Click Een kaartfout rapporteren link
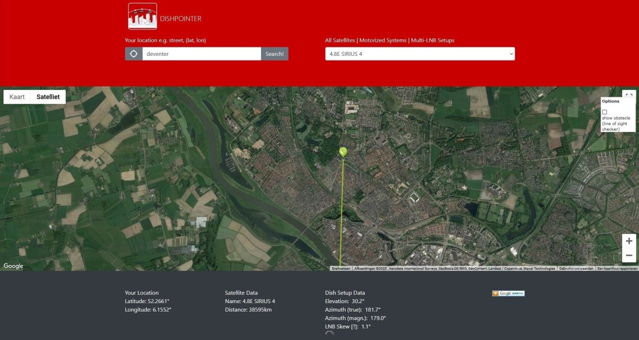Screen dimensions: 639x340 [617, 268]
